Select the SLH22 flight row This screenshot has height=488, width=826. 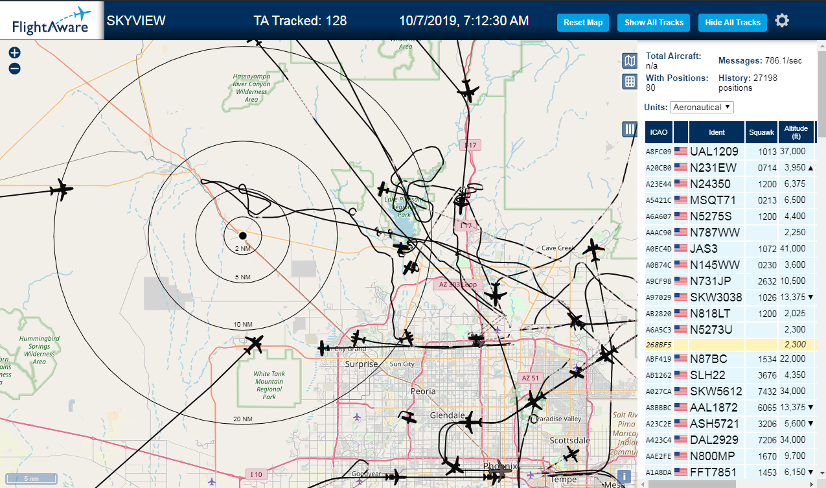click(731, 375)
